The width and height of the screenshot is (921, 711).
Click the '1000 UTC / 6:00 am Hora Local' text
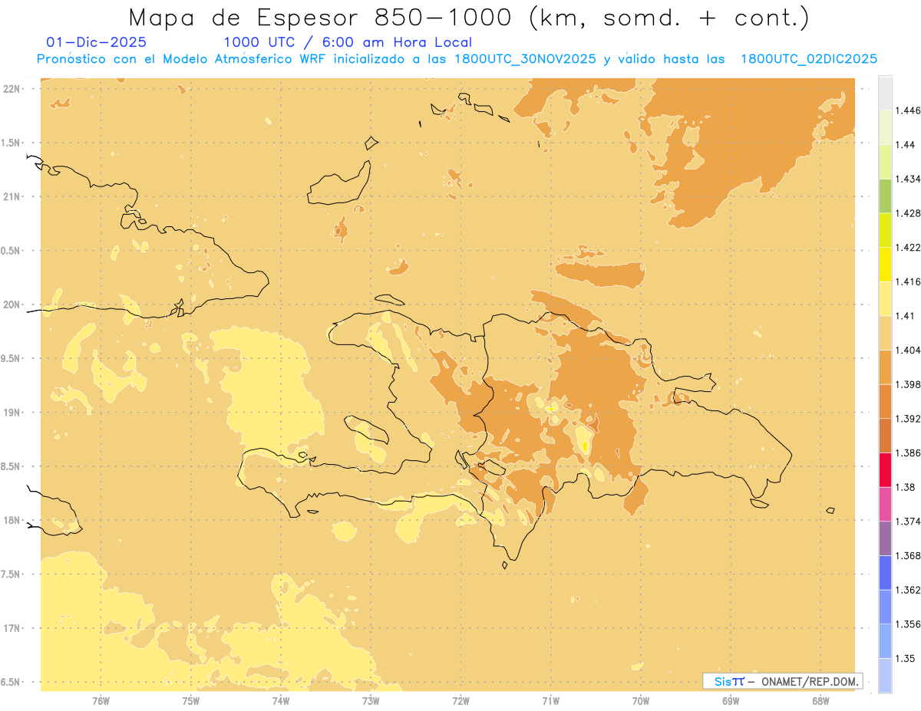(348, 43)
